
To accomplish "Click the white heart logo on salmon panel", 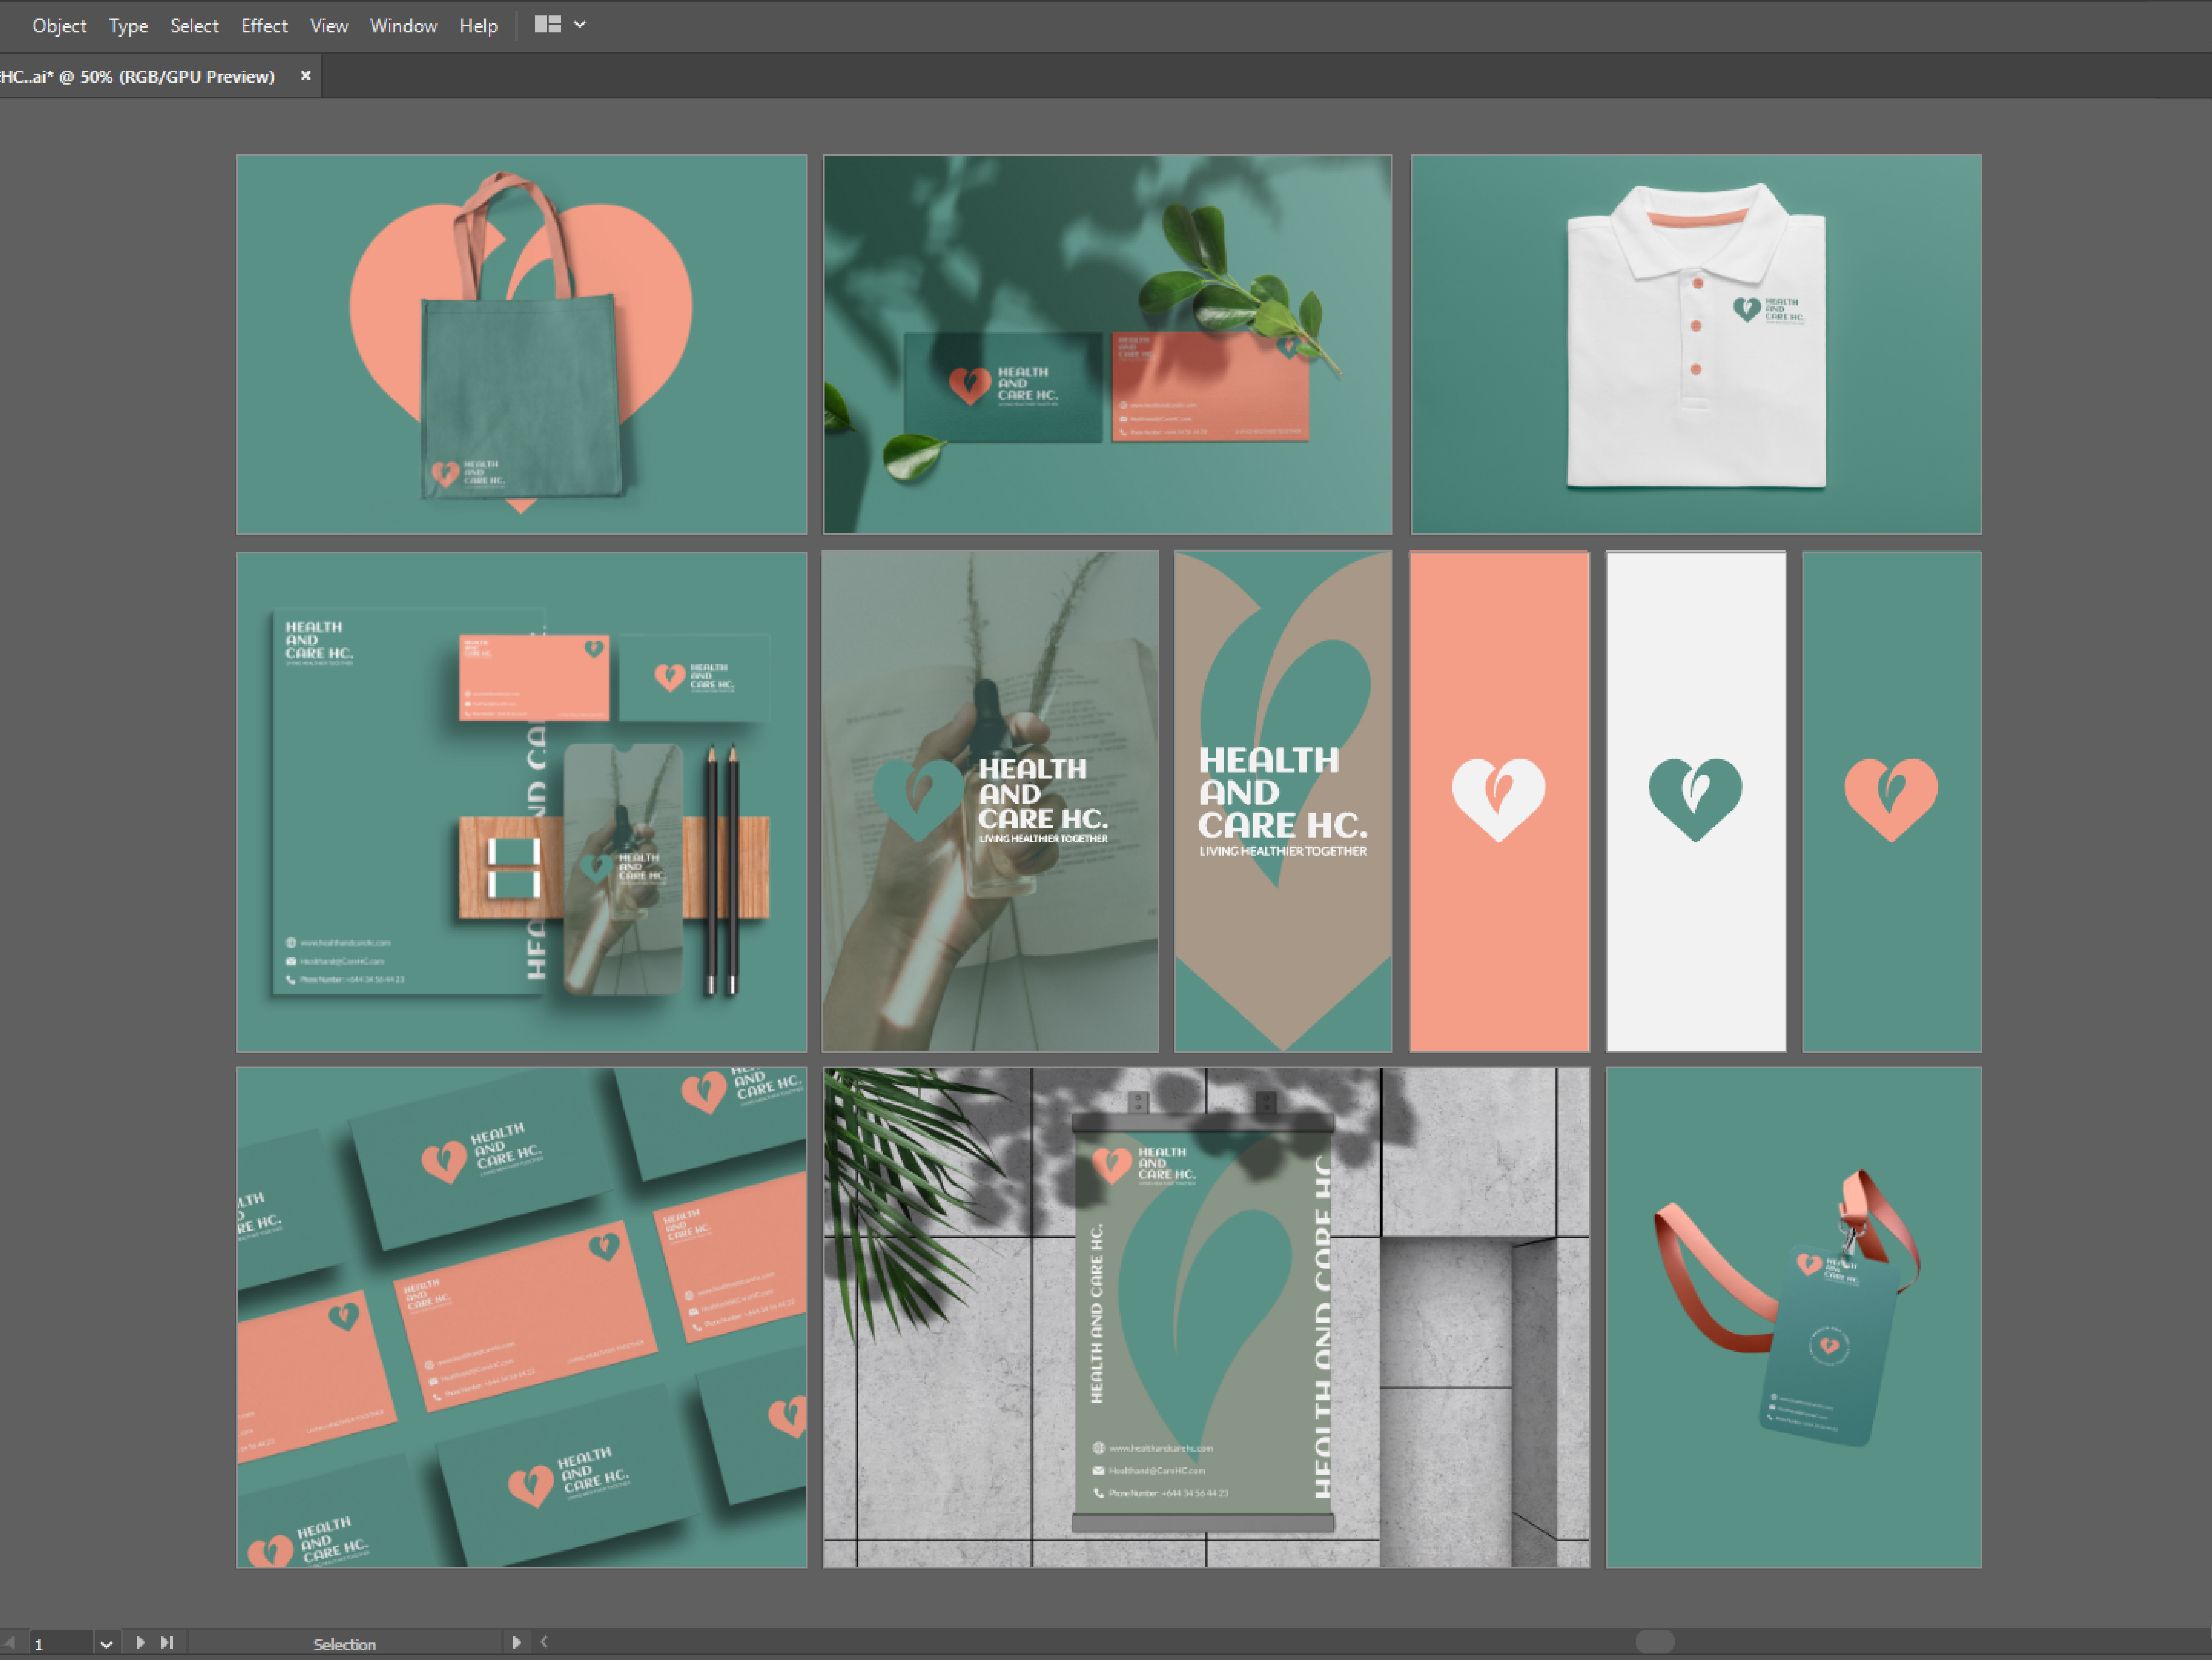I will coord(1499,800).
